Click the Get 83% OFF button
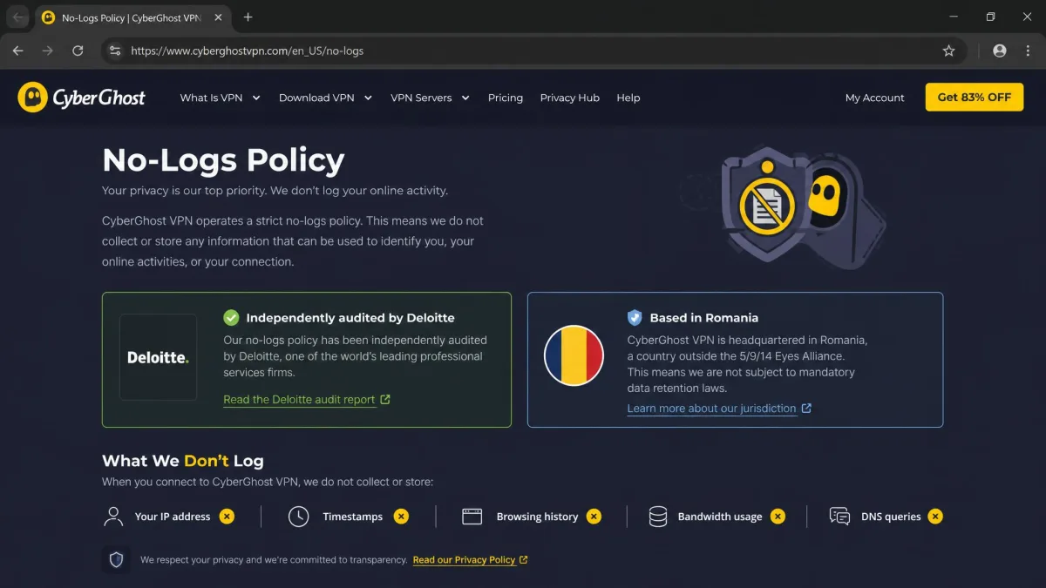 pos(975,98)
